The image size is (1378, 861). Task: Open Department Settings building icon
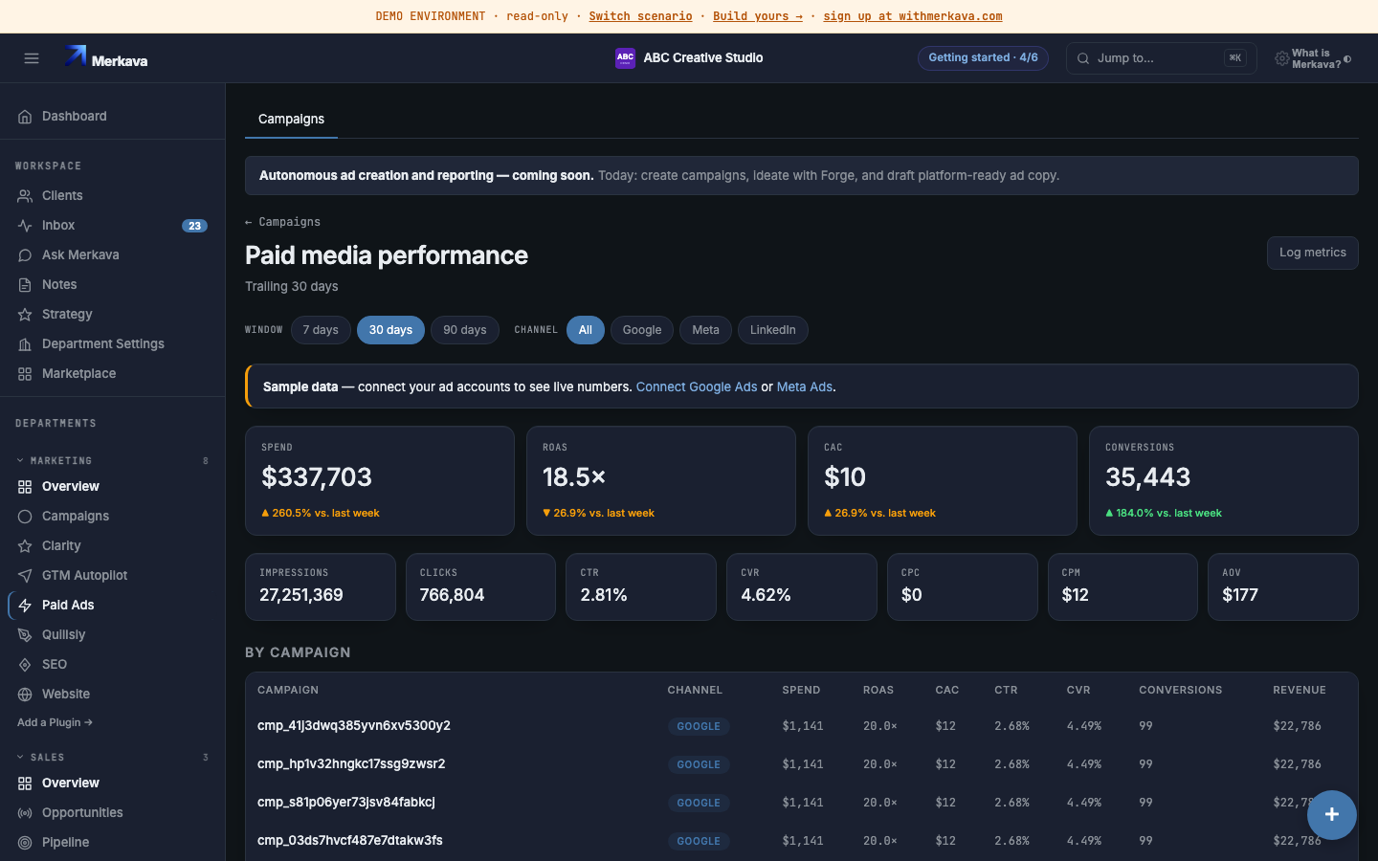[25, 344]
